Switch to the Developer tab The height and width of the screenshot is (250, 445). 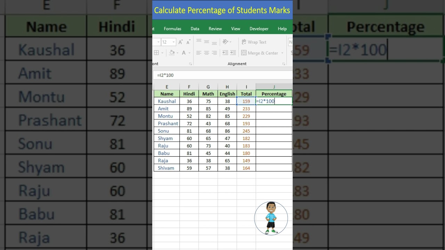click(259, 29)
